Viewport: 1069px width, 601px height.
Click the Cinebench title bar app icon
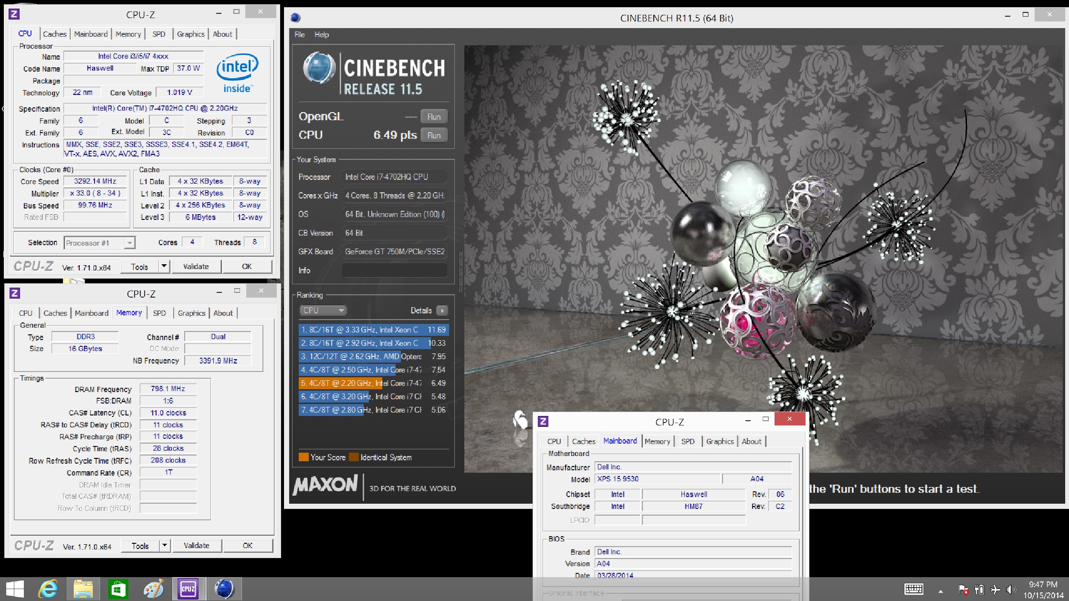point(295,18)
